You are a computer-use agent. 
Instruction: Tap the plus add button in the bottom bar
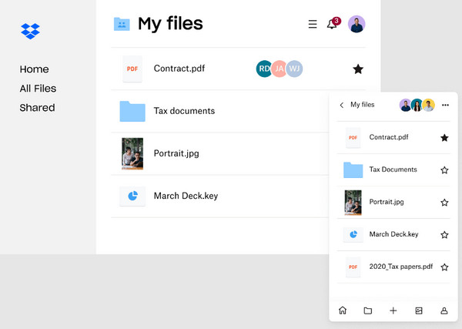393,311
